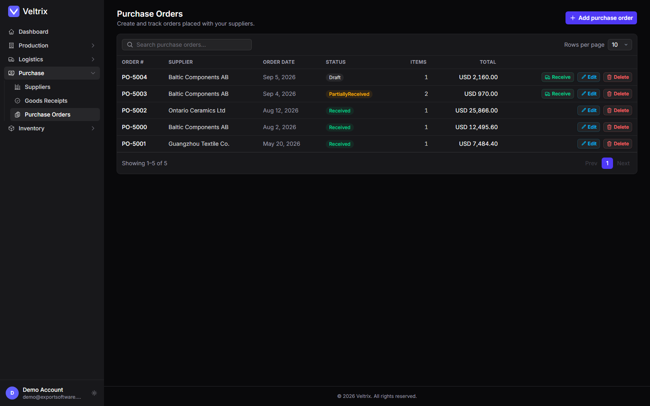The image size is (650, 406).
Task: Click order number PO-5004
Action: tap(134, 77)
